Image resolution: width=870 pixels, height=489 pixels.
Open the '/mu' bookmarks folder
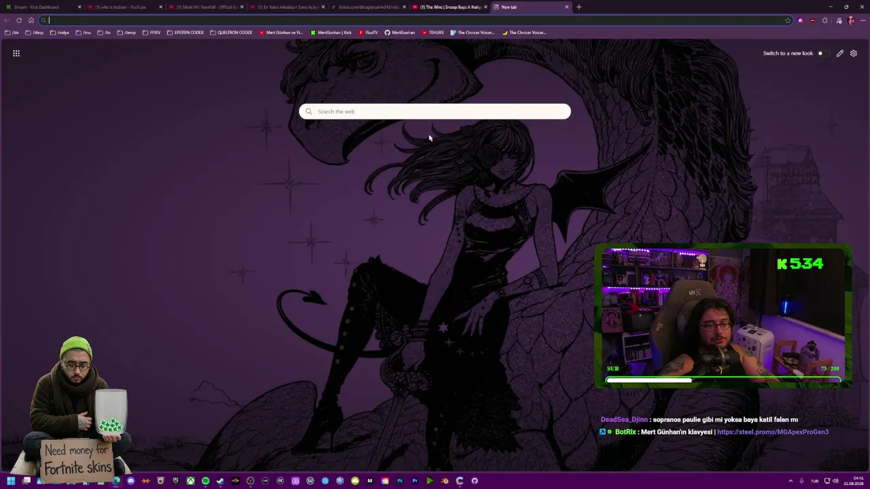84,33
